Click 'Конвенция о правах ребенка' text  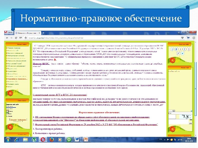pyautogui.click(x=50, y=133)
